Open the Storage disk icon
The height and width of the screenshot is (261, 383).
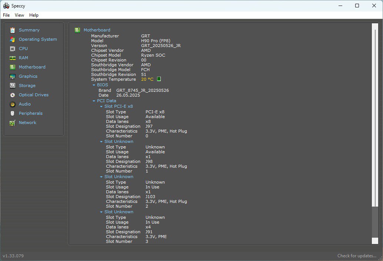pos(13,86)
